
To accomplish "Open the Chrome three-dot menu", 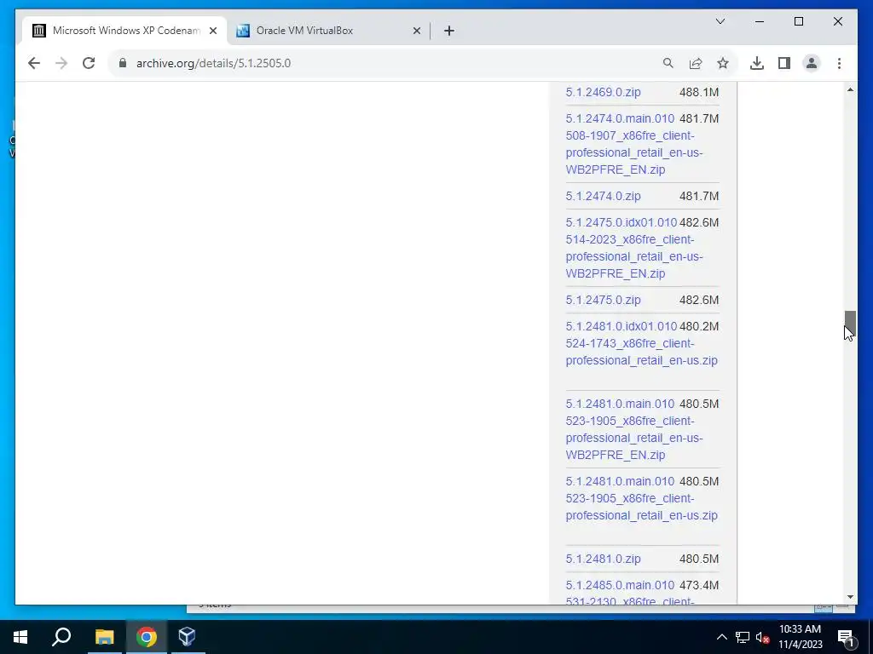I will pyautogui.click(x=839, y=63).
